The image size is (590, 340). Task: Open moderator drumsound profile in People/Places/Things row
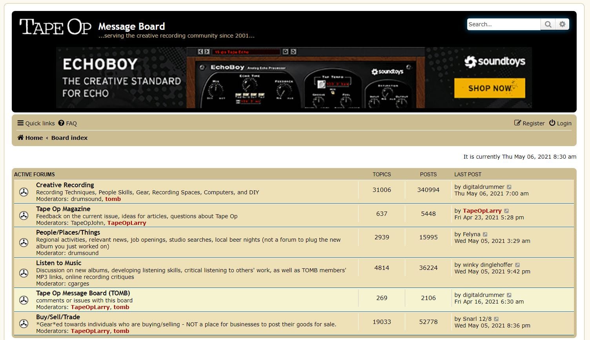coord(84,253)
